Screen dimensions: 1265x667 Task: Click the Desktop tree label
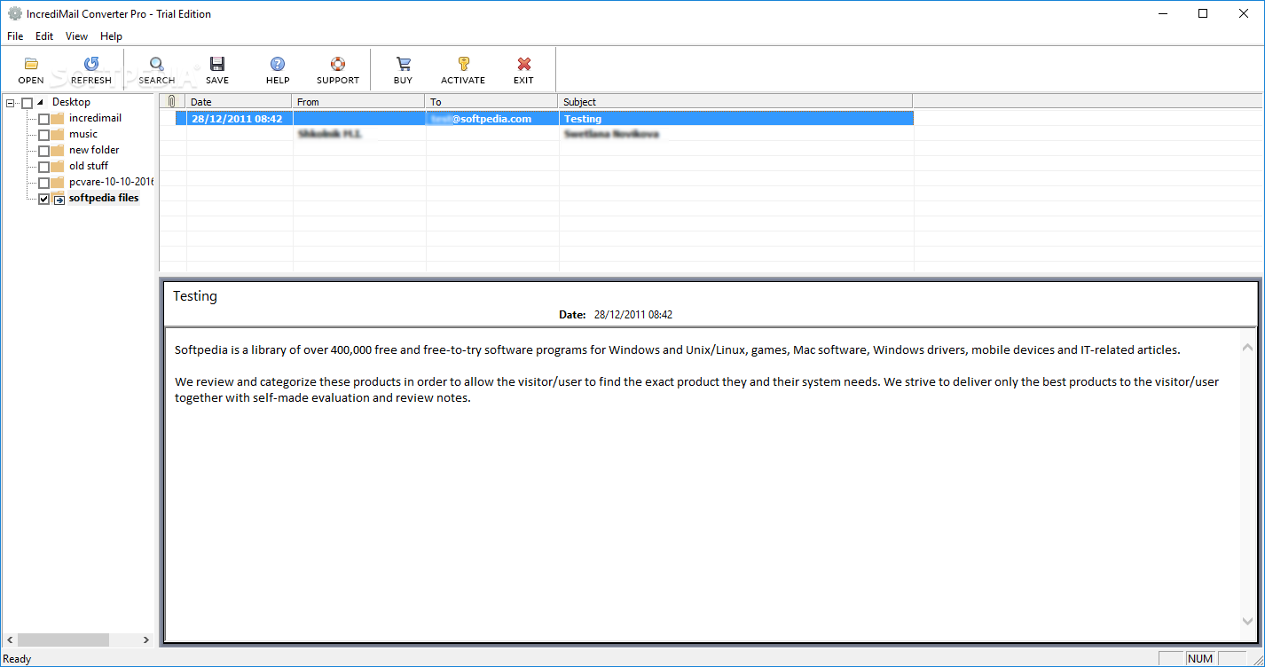point(71,102)
